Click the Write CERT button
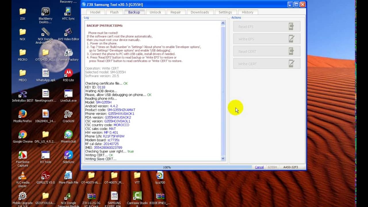Image resolution: width=368 pixels, height=207 pixels. point(267,64)
